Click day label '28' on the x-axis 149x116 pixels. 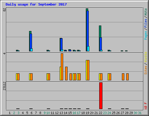click(127, 113)
